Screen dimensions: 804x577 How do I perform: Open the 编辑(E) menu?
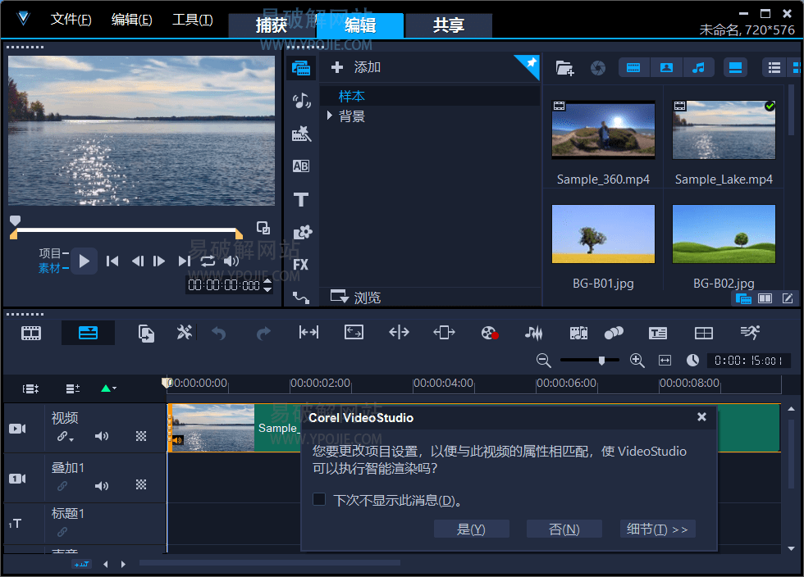point(132,20)
